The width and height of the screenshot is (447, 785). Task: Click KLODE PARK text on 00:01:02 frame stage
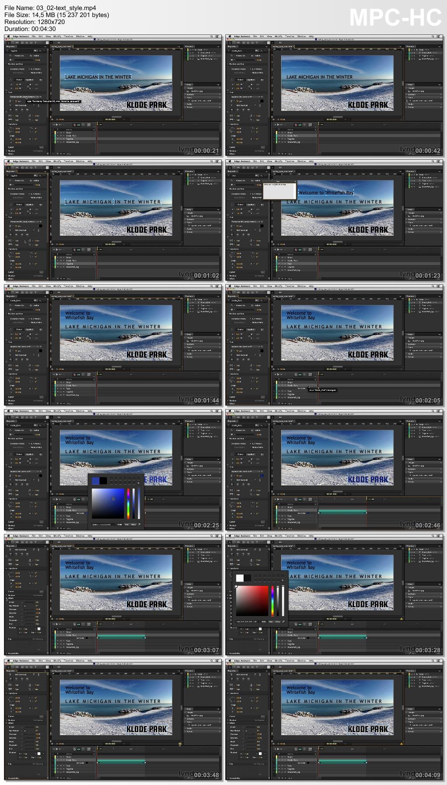pyautogui.click(x=147, y=229)
